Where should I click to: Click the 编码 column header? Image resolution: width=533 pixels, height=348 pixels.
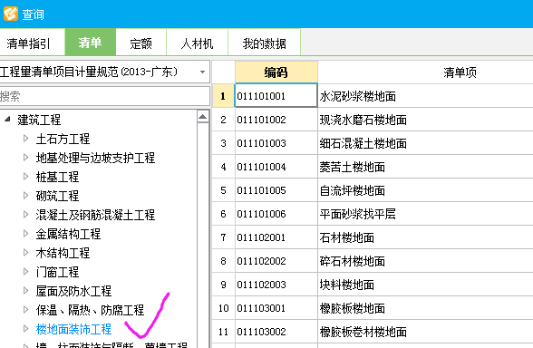[x=276, y=72]
